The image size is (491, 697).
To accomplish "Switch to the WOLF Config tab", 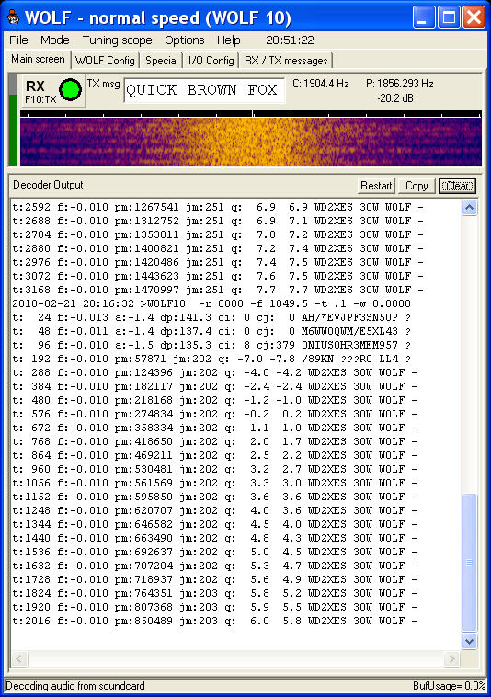I will click(105, 61).
